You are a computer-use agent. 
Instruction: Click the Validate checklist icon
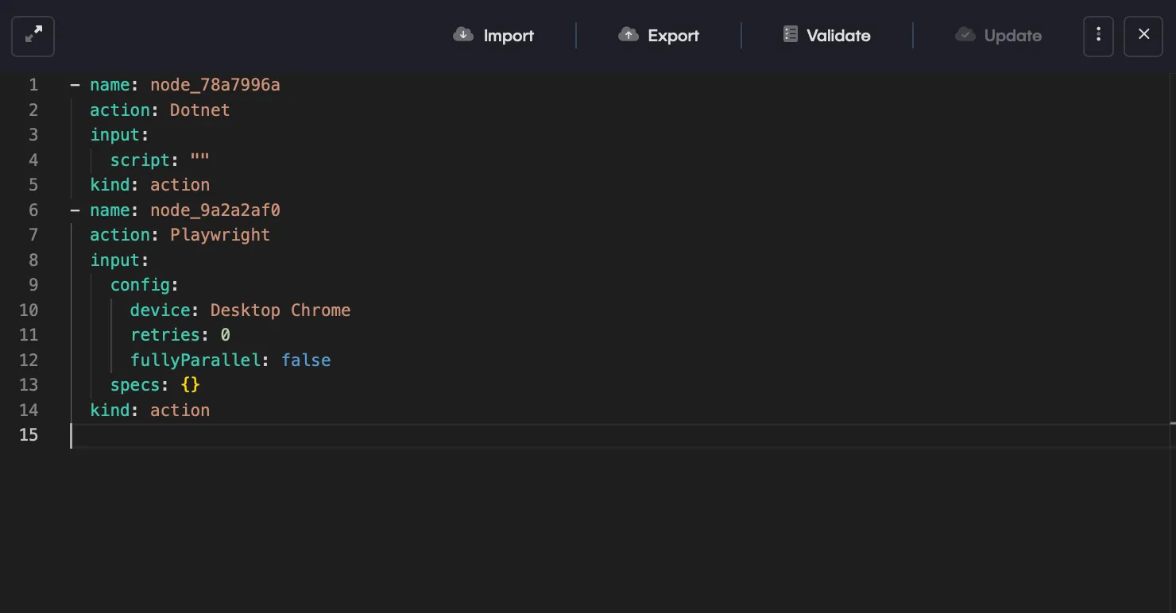coord(790,34)
